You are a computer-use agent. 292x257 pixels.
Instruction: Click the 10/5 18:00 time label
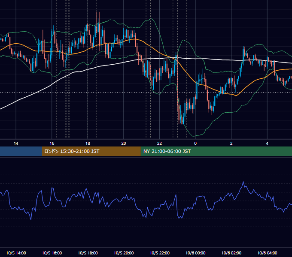tap(88, 253)
